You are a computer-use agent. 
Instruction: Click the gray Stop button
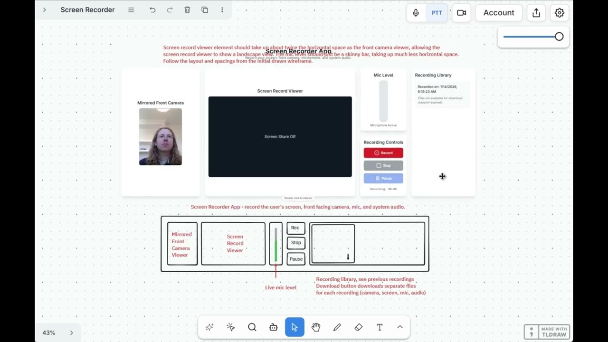[x=383, y=166]
